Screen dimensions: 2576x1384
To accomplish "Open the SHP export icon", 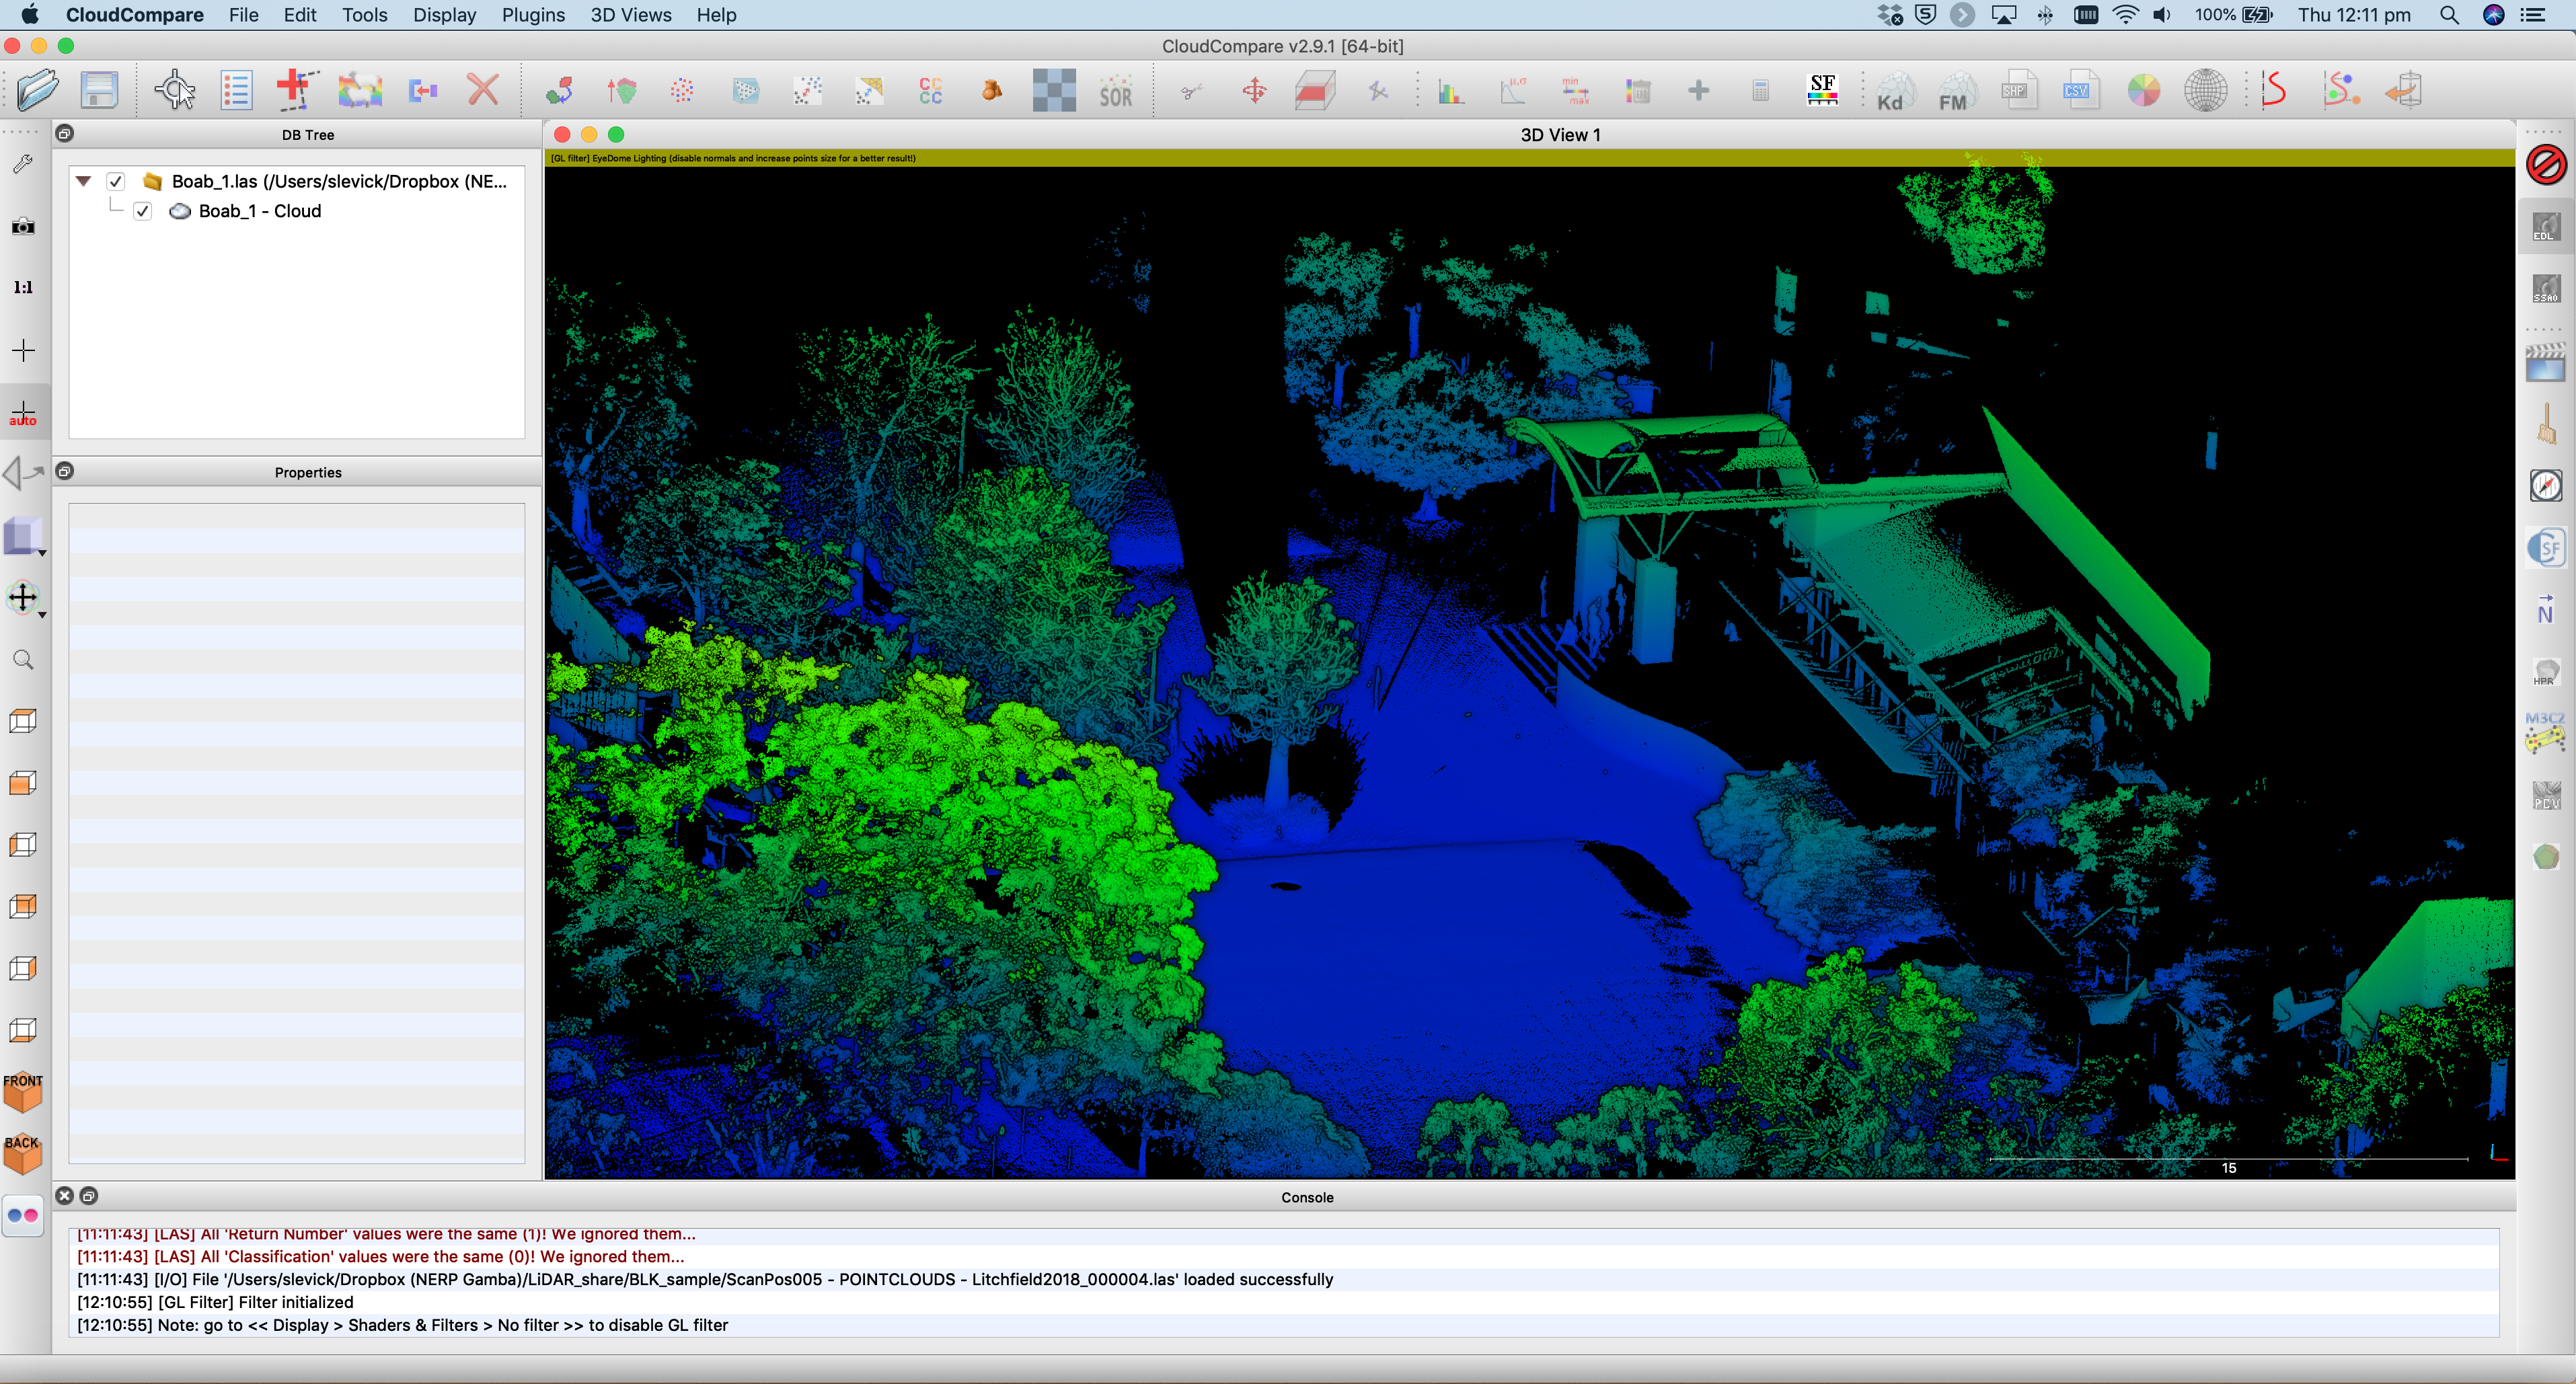I will pos(2018,91).
